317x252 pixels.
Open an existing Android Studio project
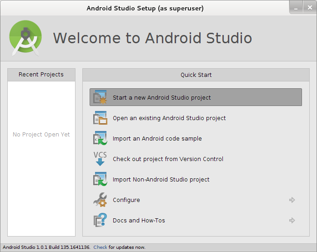point(169,118)
